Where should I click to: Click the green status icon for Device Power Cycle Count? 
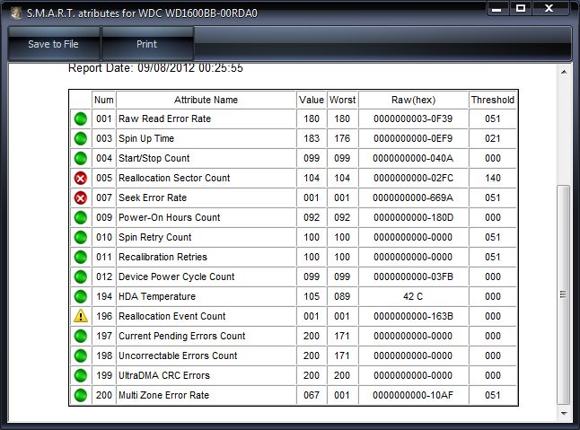click(81, 276)
